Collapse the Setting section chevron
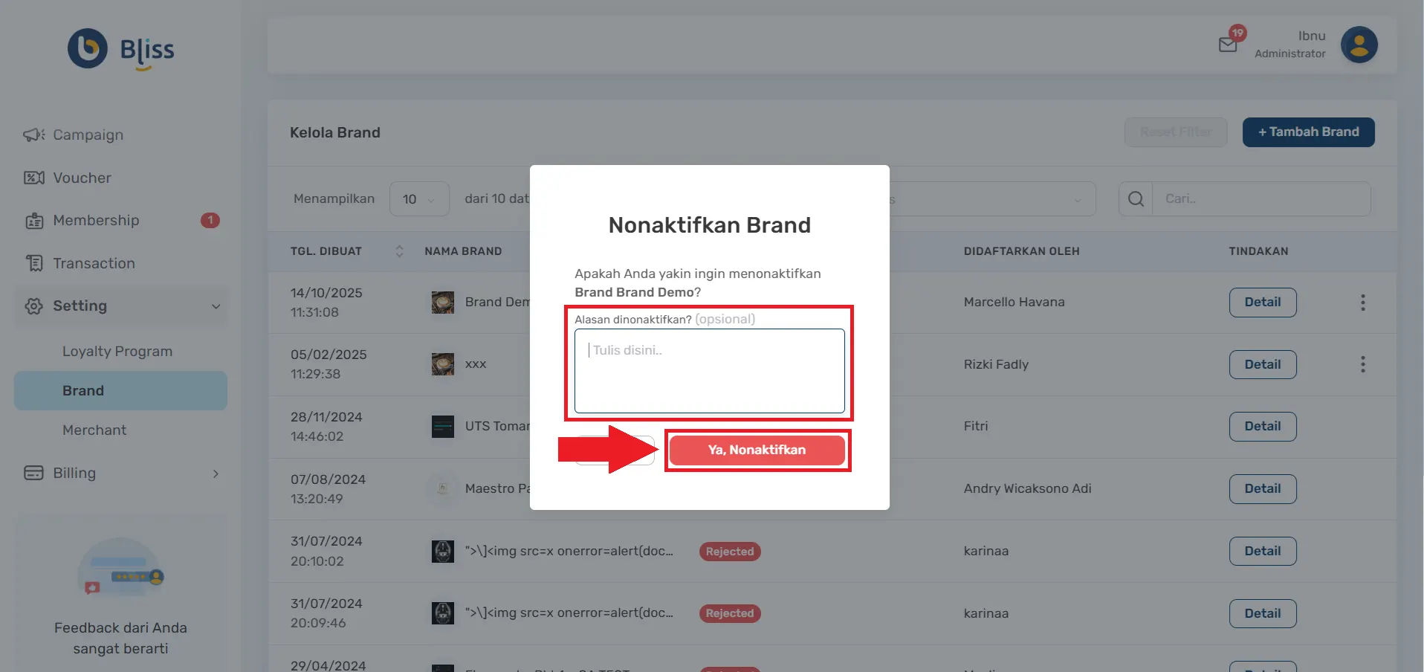The height and width of the screenshot is (672, 1424). click(x=216, y=306)
